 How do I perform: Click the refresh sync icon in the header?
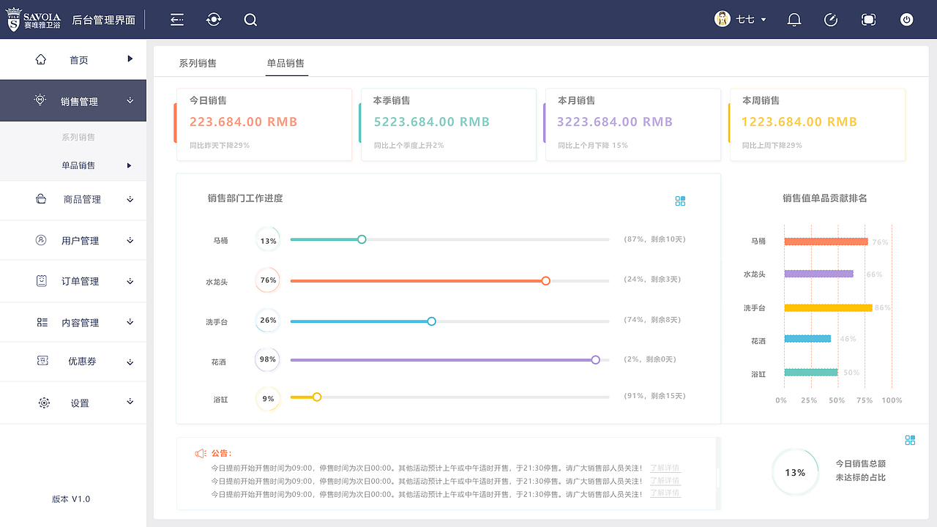click(x=214, y=20)
